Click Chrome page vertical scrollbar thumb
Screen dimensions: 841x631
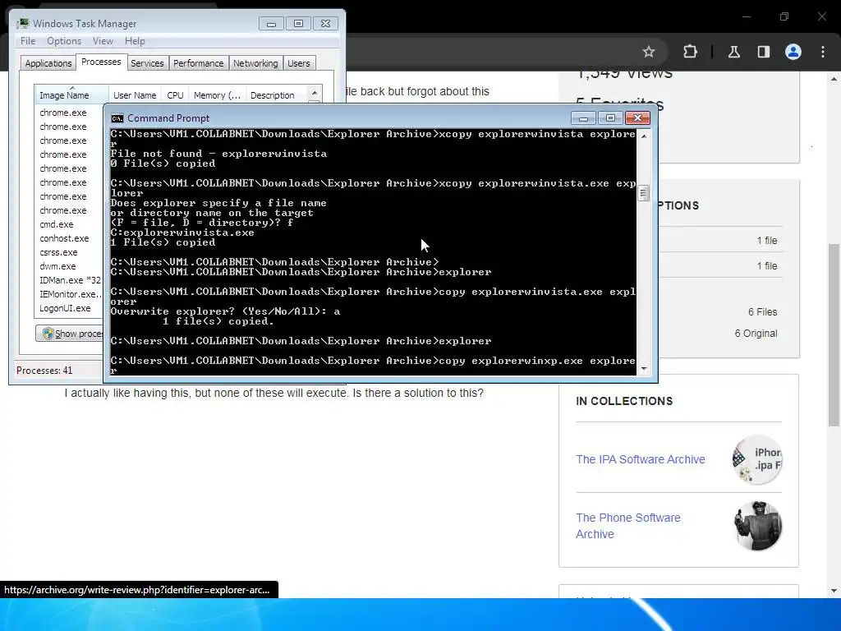pyautogui.click(x=834, y=335)
